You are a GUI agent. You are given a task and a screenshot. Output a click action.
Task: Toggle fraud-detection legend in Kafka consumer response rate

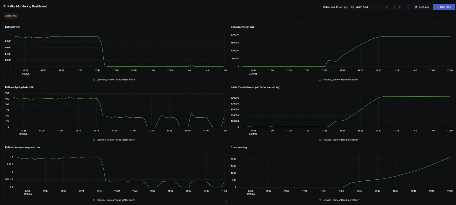(x=114, y=200)
